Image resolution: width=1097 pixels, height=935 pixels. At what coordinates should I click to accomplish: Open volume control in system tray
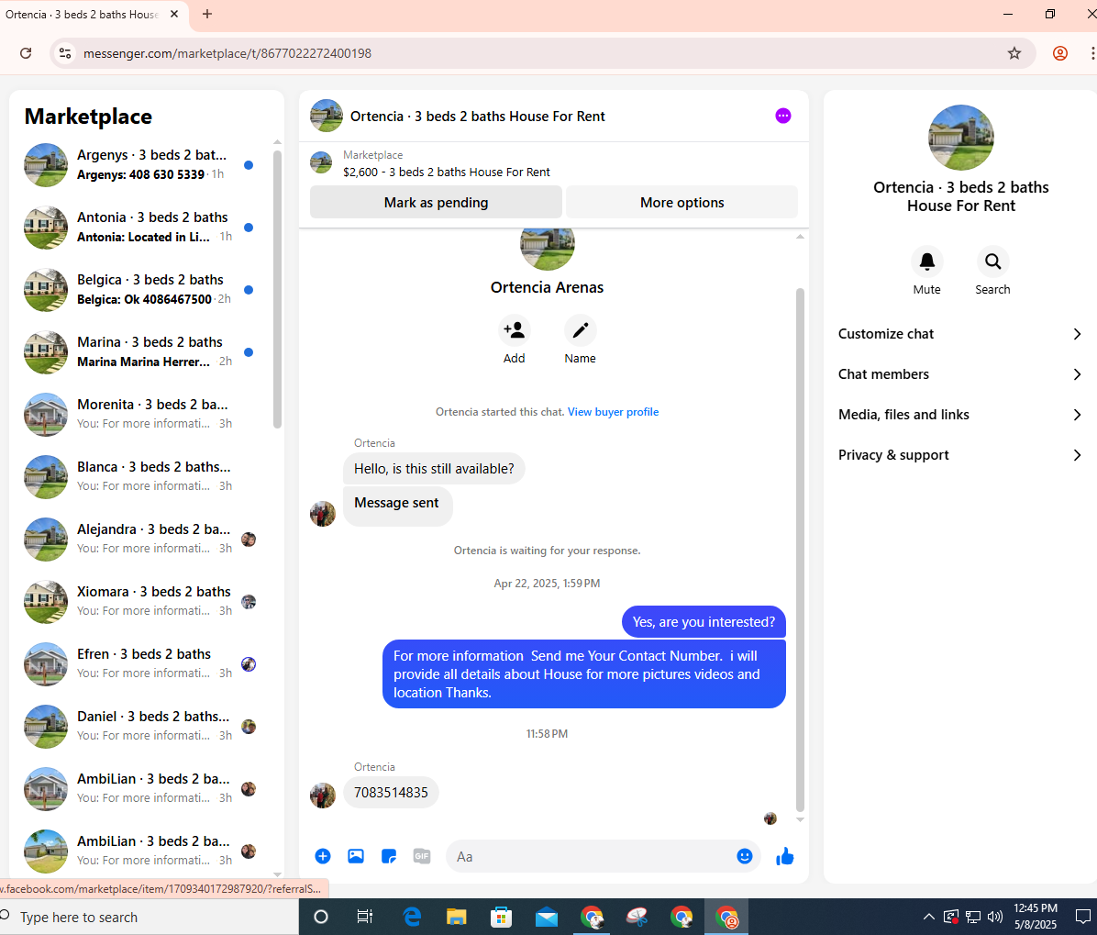(995, 917)
